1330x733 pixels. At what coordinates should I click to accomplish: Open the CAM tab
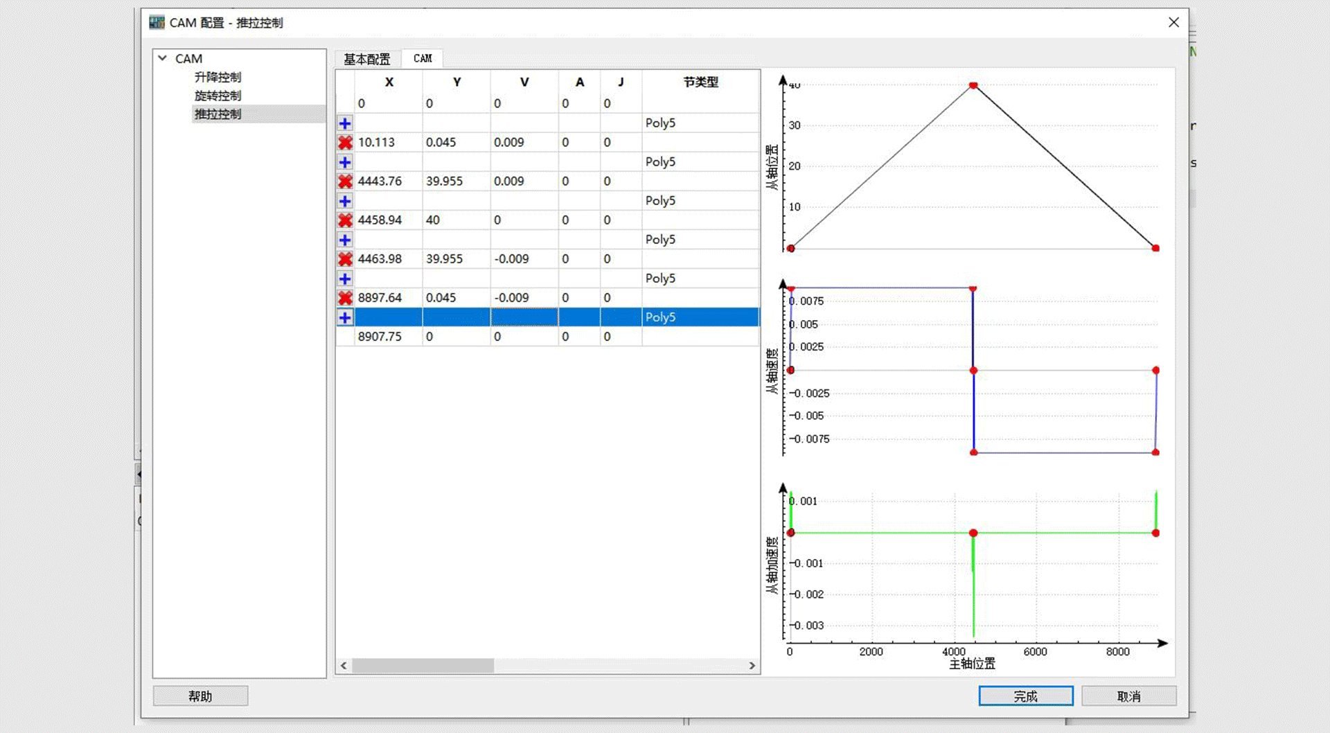[423, 59]
